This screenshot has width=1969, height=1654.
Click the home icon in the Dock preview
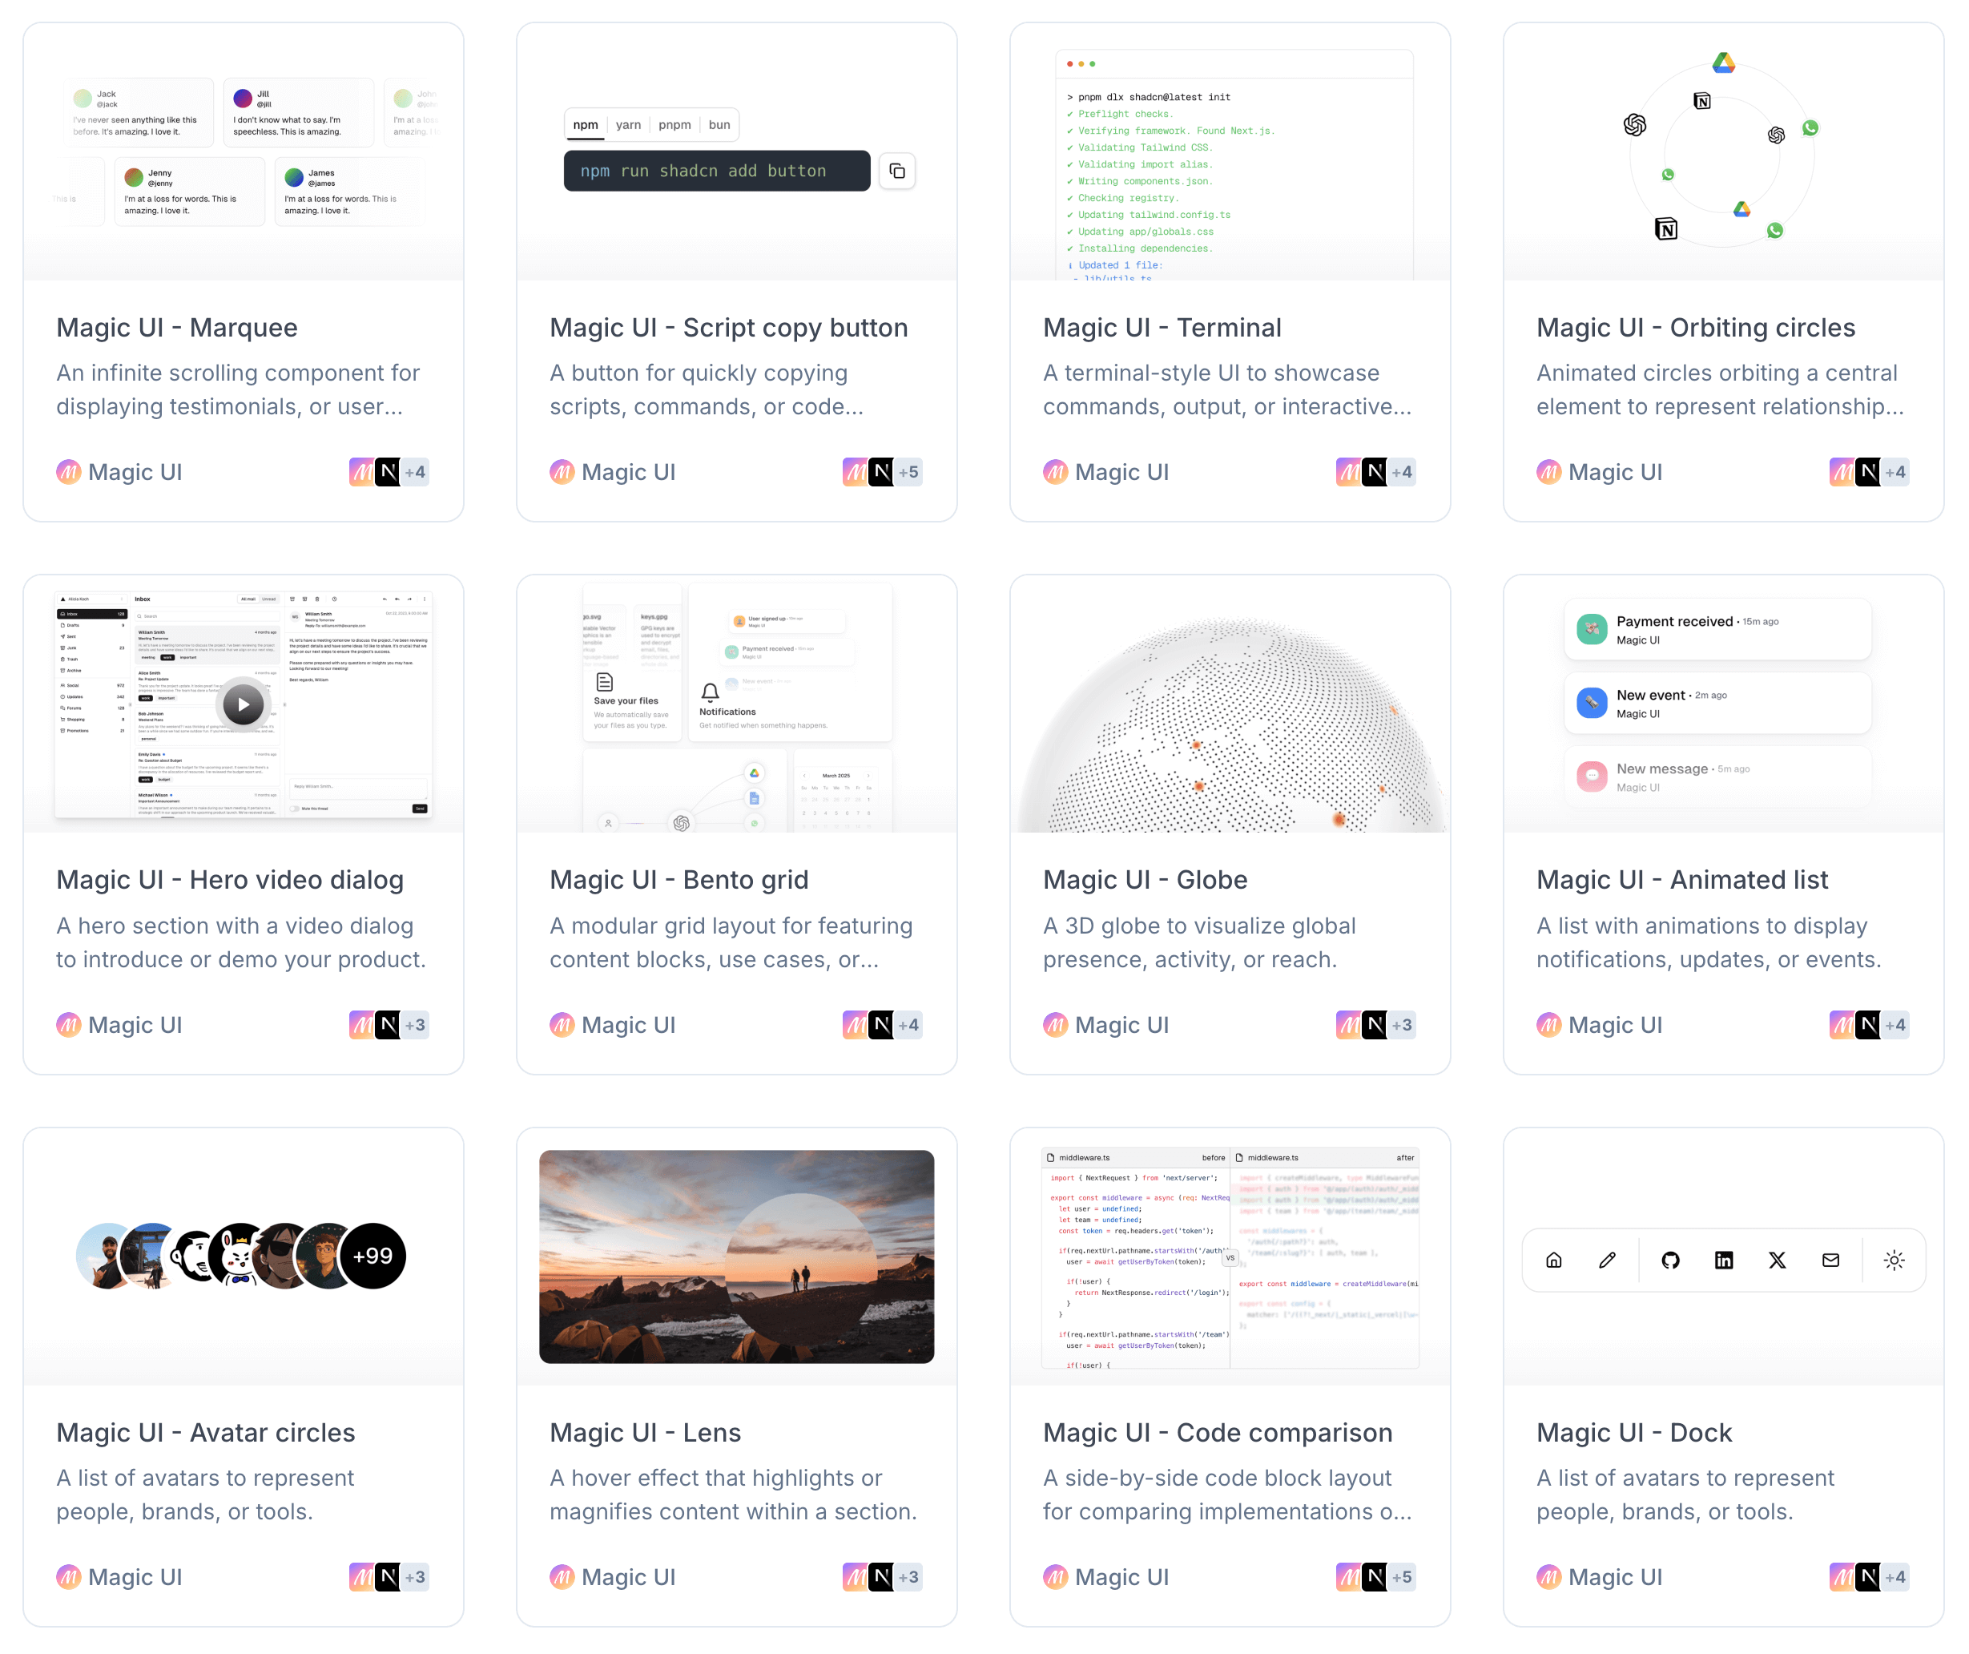tap(1553, 1260)
